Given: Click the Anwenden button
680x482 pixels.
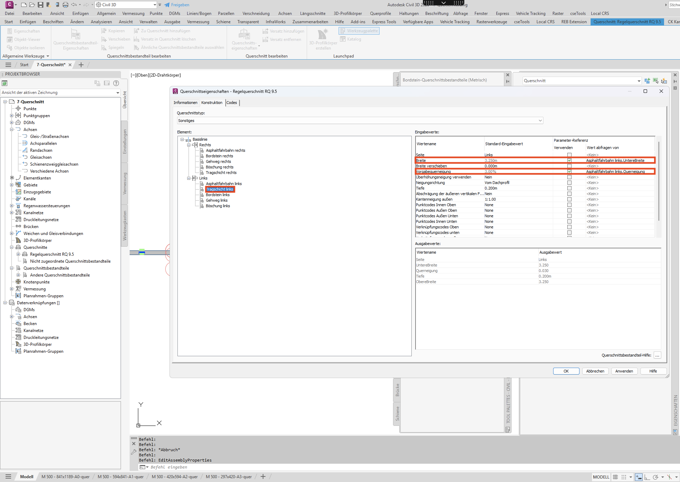Looking at the screenshot, I should coord(624,371).
